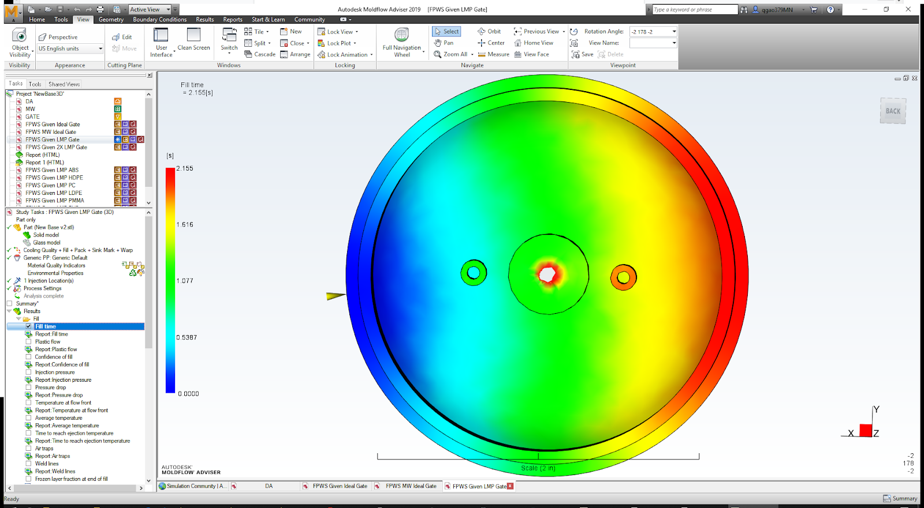Switch to the Shared Views tab

coord(64,84)
